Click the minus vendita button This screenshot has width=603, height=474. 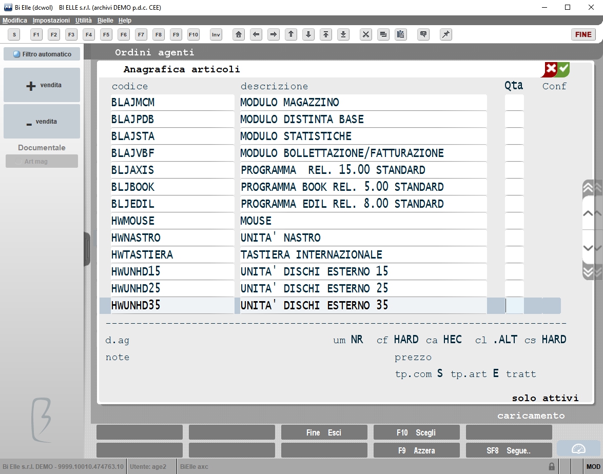[x=42, y=122]
